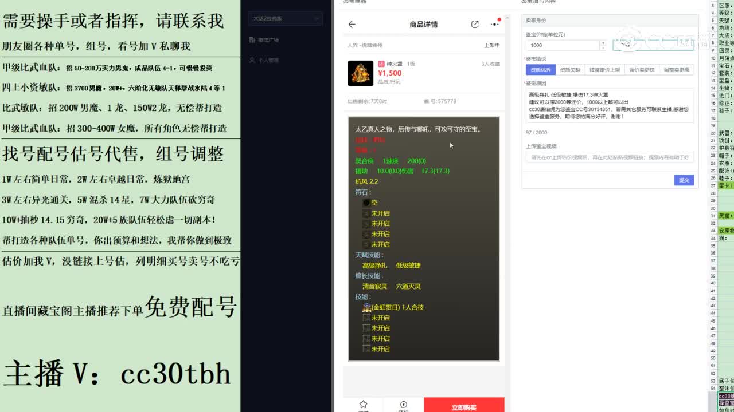Image resolution: width=734 pixels, height=412 pixels.
Task: Click the 卖家身份 section header
Action: click(610, 21)
